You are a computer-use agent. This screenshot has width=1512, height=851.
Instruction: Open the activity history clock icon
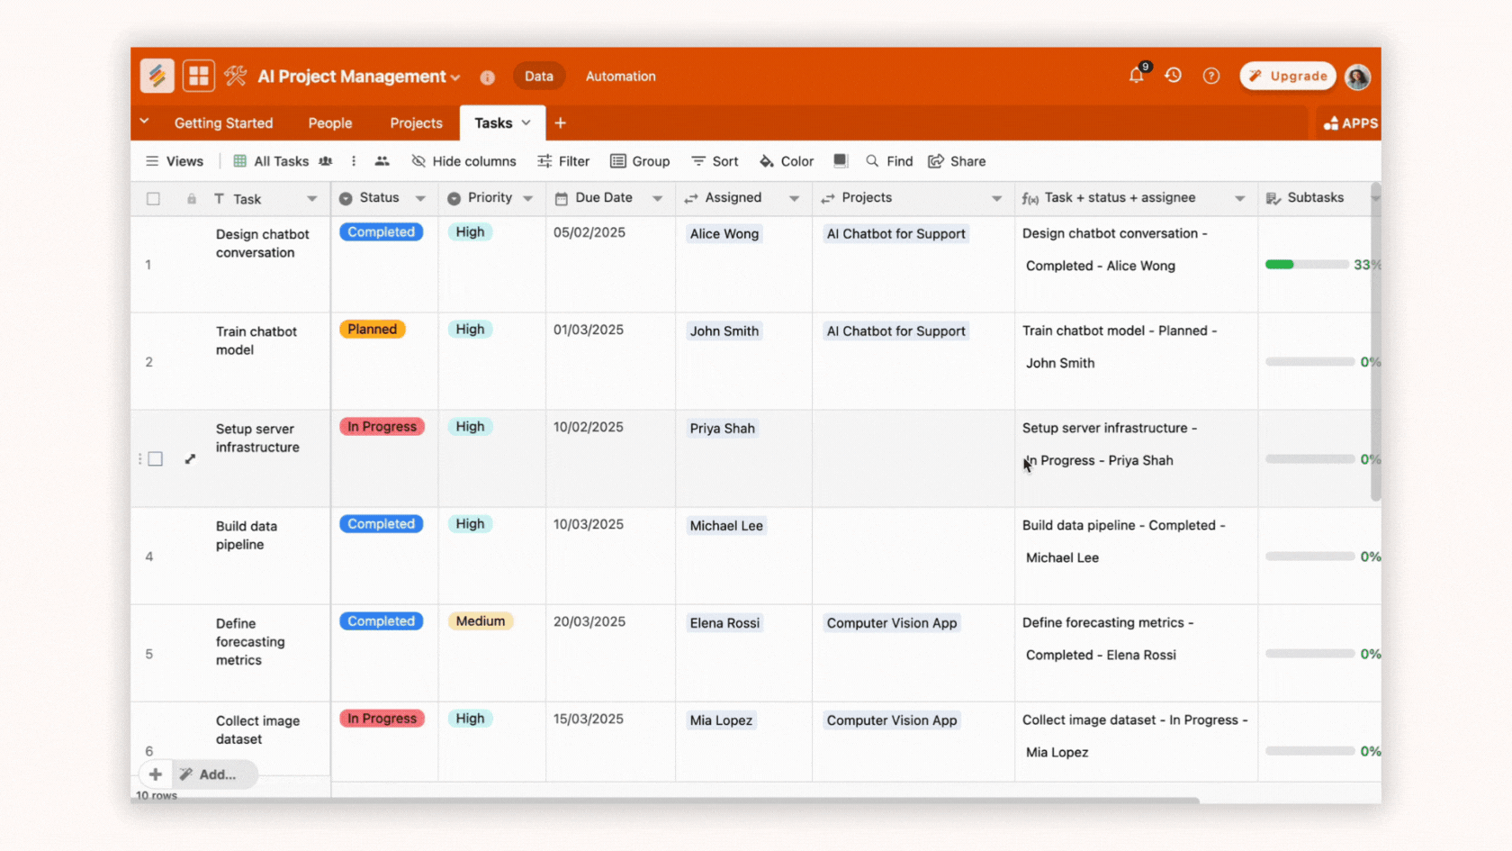[x=1173, y=76]
